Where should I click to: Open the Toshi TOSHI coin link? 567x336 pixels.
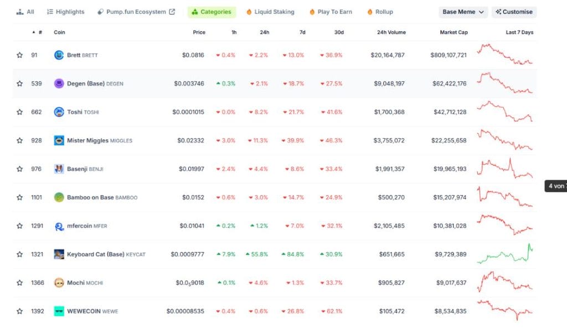tap(83, 112)
